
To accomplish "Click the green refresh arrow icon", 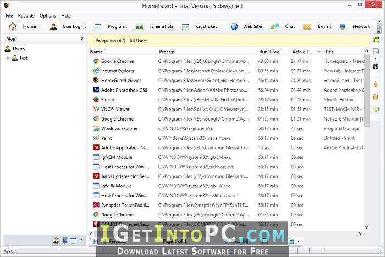I will [x=376, y=39].
